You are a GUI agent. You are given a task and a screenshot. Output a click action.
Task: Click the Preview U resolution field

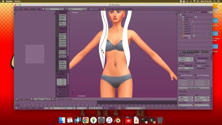186,58
